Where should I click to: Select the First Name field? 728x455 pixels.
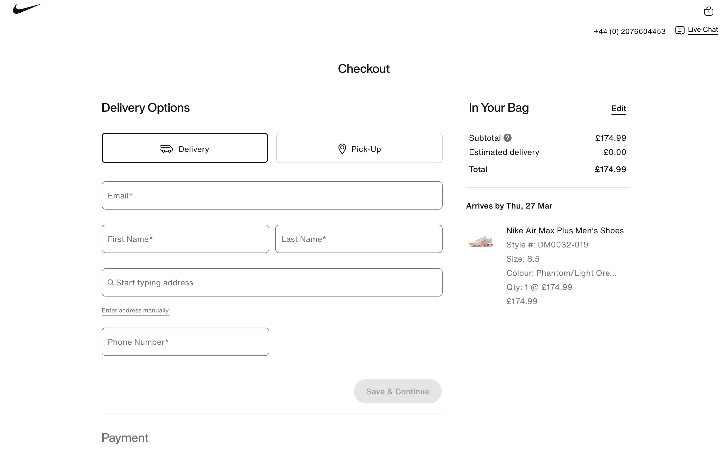(185, 239)
